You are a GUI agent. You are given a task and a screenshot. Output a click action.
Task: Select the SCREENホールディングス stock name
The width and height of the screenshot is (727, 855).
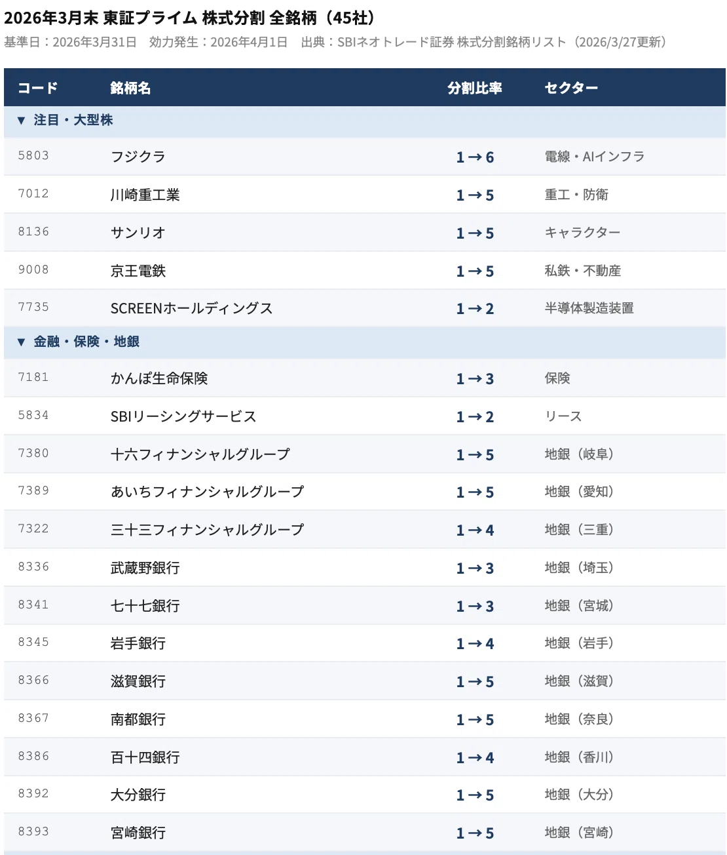(x=191, y=308)
